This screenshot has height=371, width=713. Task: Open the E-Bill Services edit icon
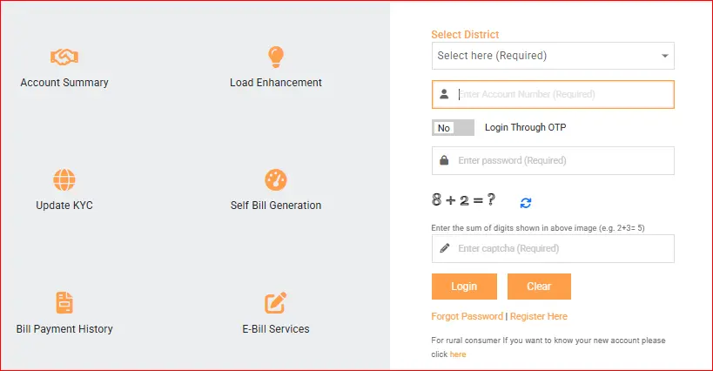pos(276,303)
